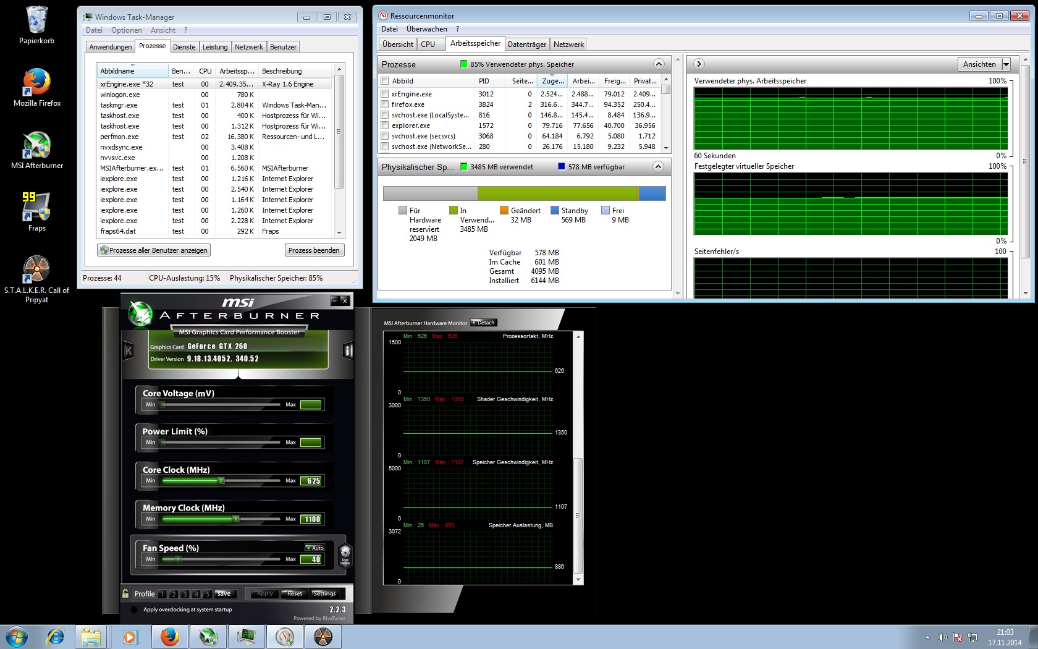The image size is (1038, 649).
Task: Select the Mozilla Firefox desktop shortcut
Action: [x=36, y=87]
